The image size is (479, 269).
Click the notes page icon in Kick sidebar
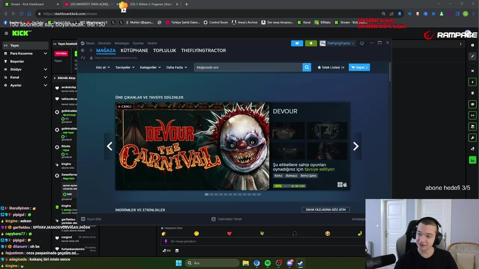point(473,93)
